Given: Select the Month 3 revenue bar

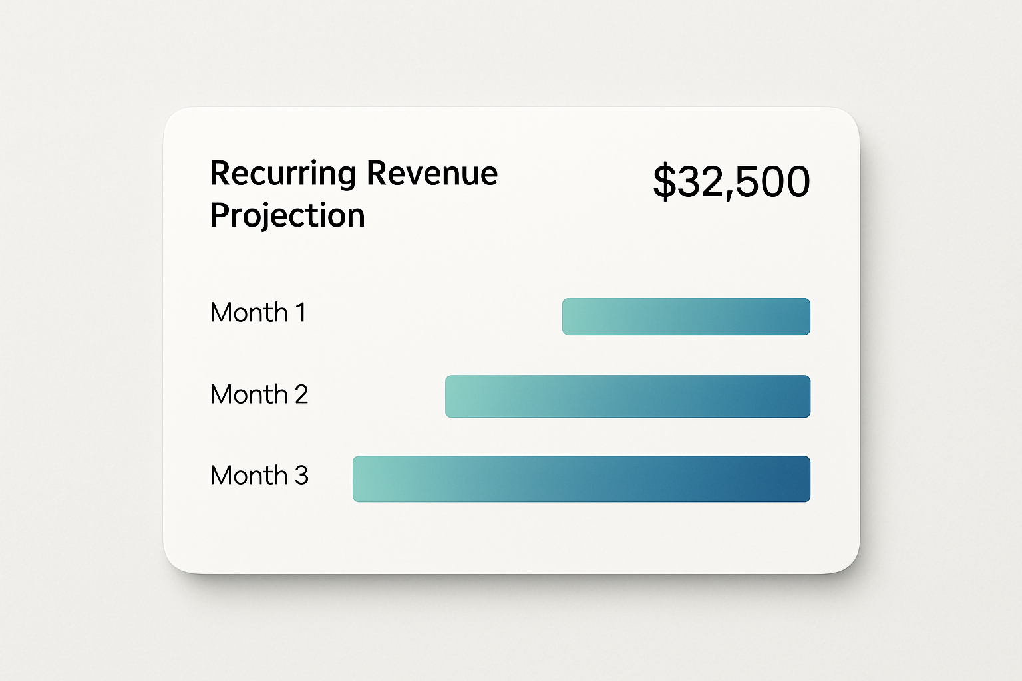Looking at the screenshot, I should pyautogui.click(x=582, y=479).
